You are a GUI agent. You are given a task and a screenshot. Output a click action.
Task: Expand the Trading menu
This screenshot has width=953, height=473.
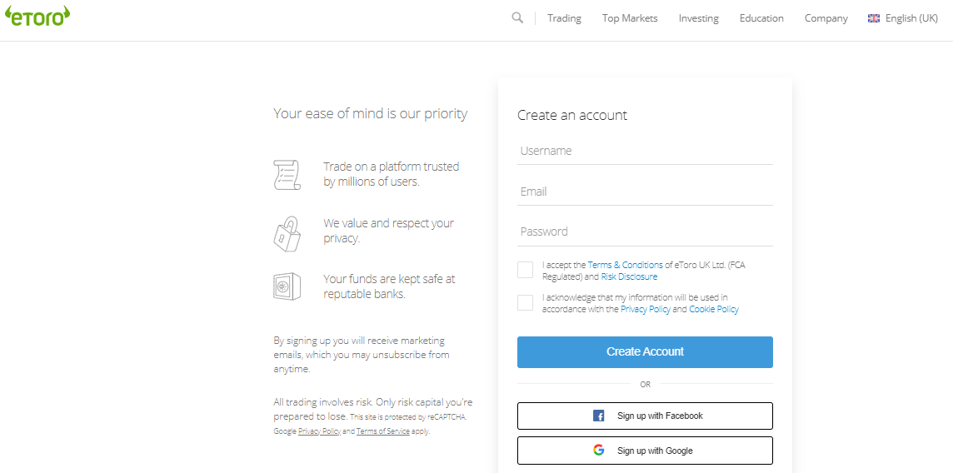pos(564,18)
